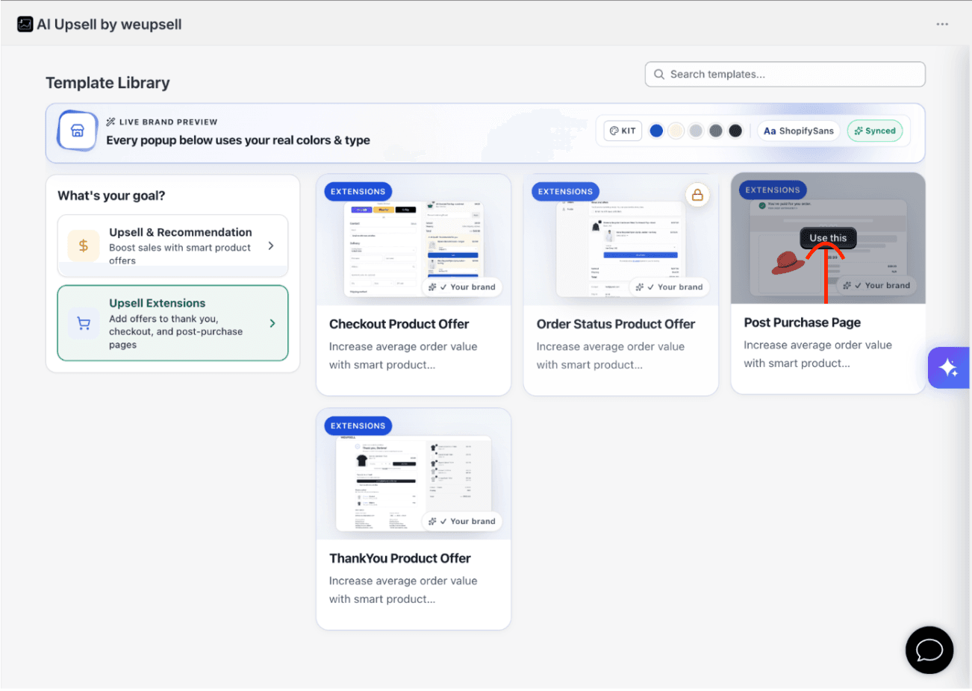972x691 pixels.
Task: Click Use this on Post Purchase Page
Action: point(828,238)
